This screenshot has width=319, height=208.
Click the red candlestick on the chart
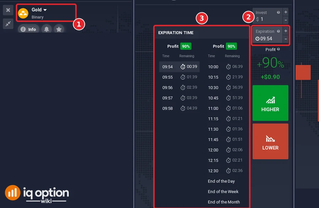[x=303, y=72]
